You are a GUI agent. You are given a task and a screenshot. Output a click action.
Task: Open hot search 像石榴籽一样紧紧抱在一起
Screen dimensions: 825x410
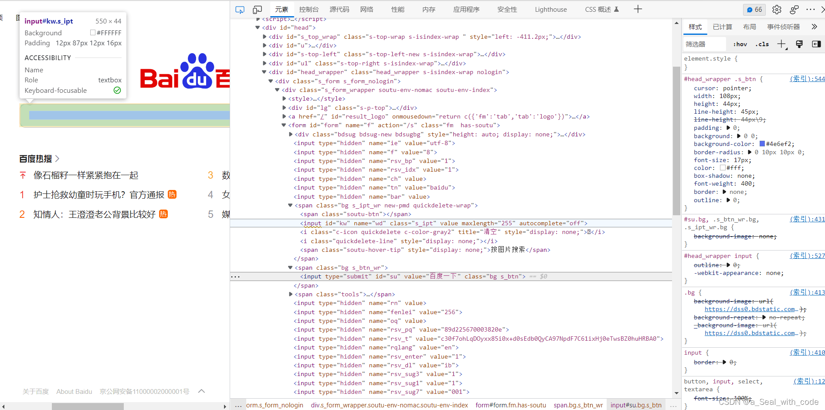(86, 175)
